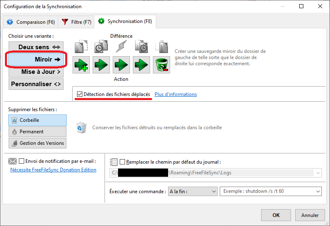Tick Remplacer le chemin par défaut du journal
Screen dimensions: 330x226
pos(123,162)
